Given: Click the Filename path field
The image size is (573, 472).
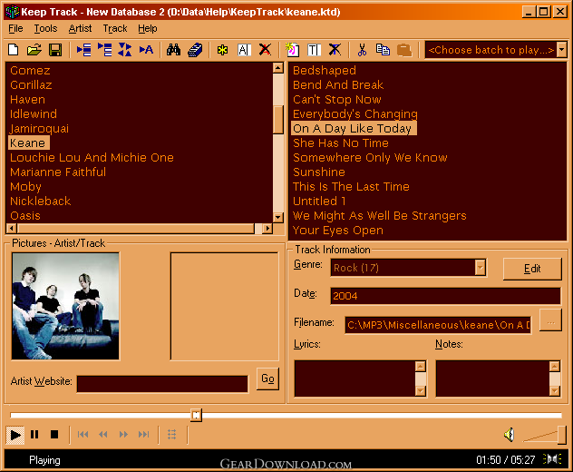Looking at the screenshot, I should (x=438, y=325).
